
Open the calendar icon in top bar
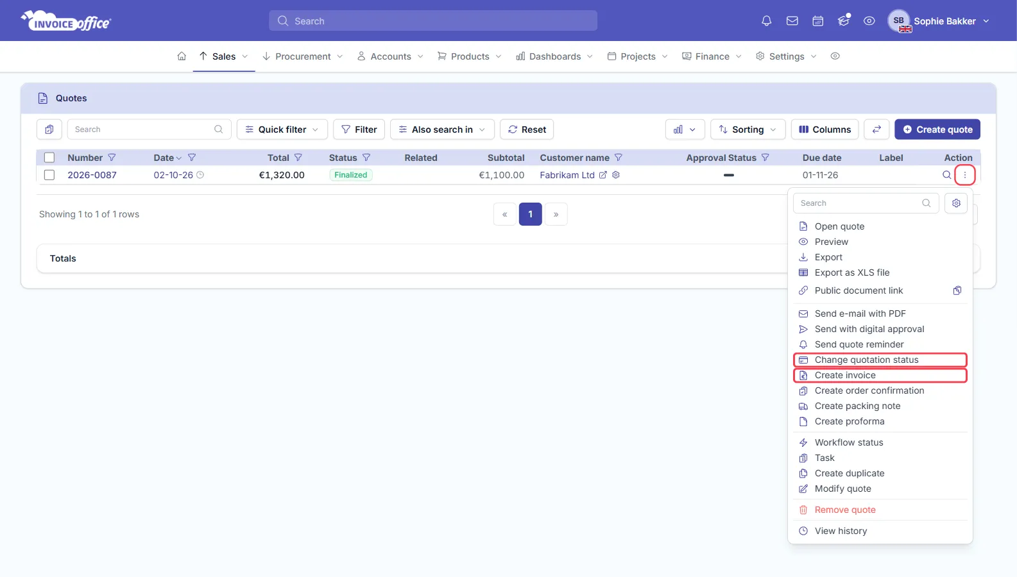pos(818,21)
